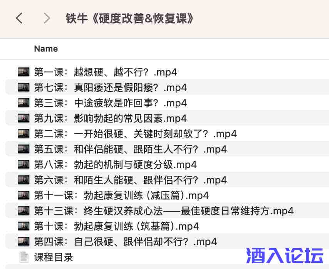Open the 课程目录 document
This screenshot has width=329, height=269.
coord(54,257)
